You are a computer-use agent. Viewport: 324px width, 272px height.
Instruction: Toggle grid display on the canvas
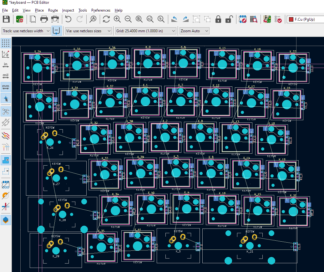(6, 43)
